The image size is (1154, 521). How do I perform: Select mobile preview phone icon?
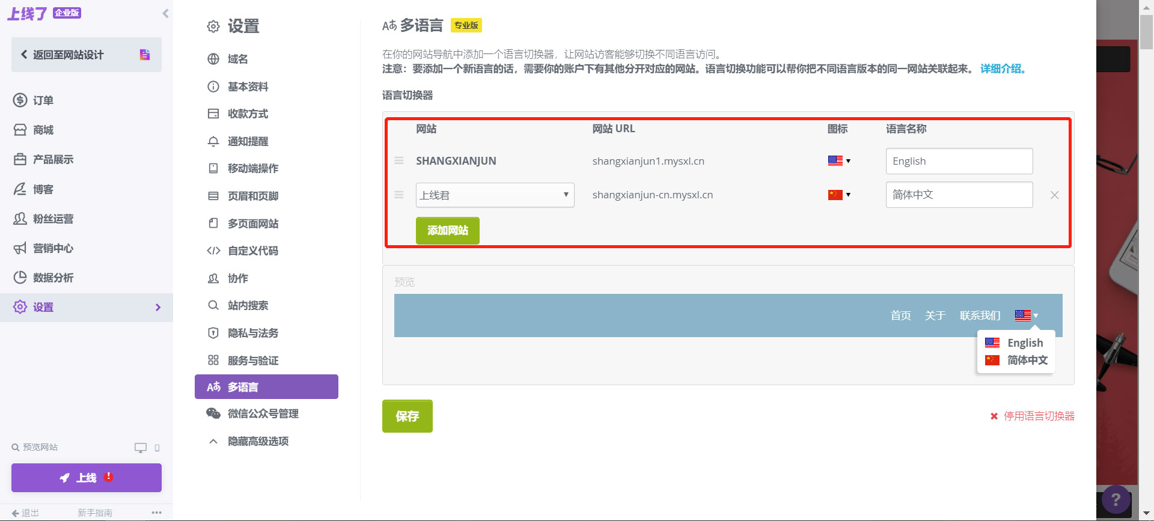coord(157,448)
